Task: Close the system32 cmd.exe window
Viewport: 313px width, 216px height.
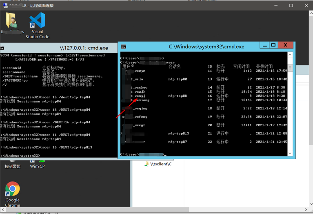Action: [x=285, y=46]
